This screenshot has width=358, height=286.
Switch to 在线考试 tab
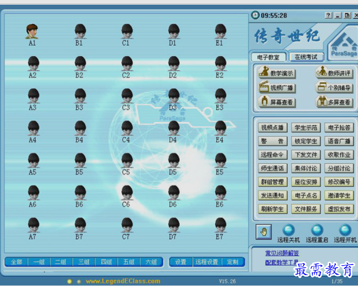(306, 57)
